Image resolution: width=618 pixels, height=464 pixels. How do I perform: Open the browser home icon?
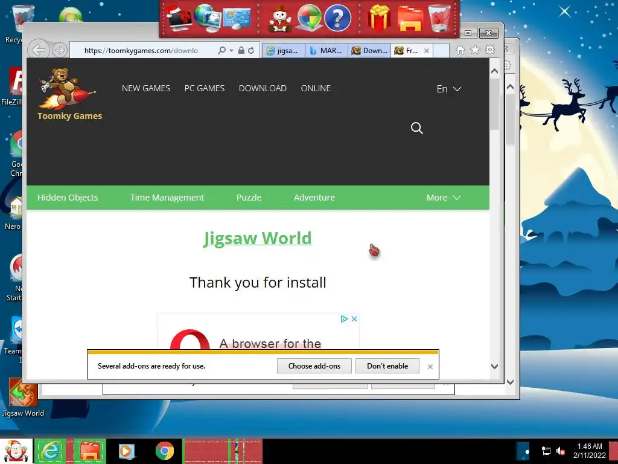460,50
